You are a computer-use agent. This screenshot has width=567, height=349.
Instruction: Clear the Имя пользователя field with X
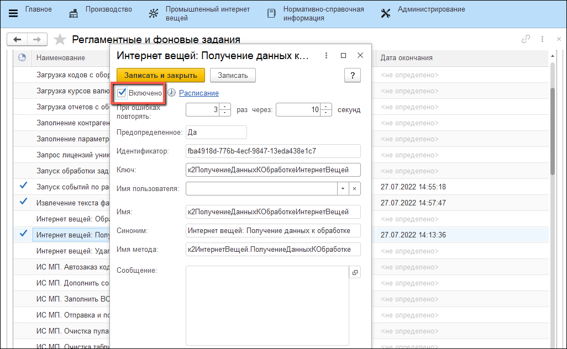click(355, 189)
